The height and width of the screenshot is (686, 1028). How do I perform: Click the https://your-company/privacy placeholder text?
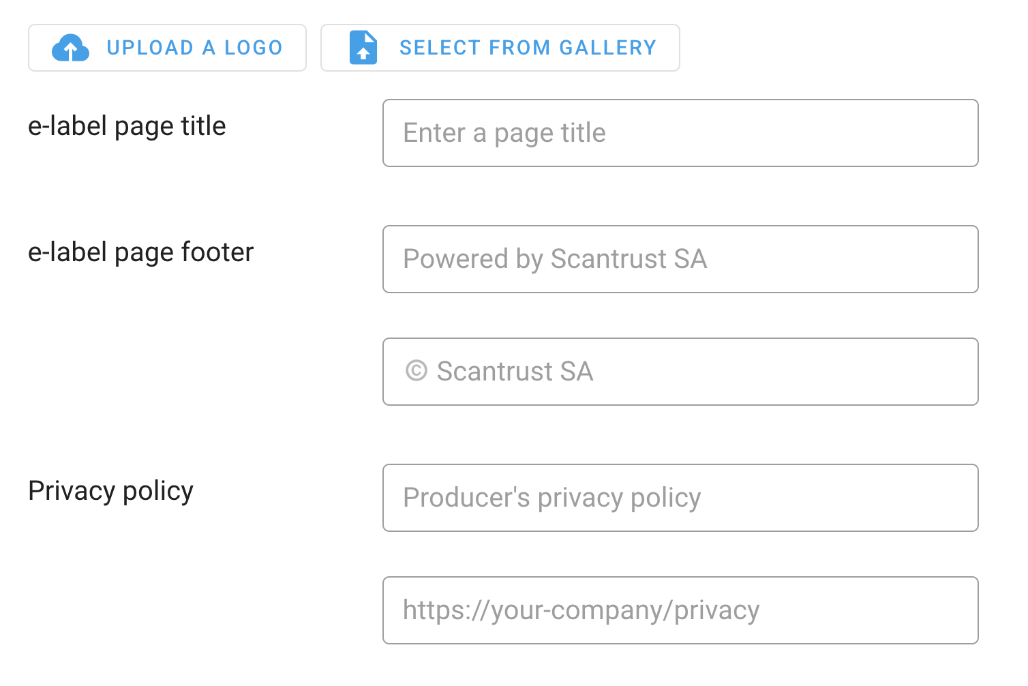point(581,610)
